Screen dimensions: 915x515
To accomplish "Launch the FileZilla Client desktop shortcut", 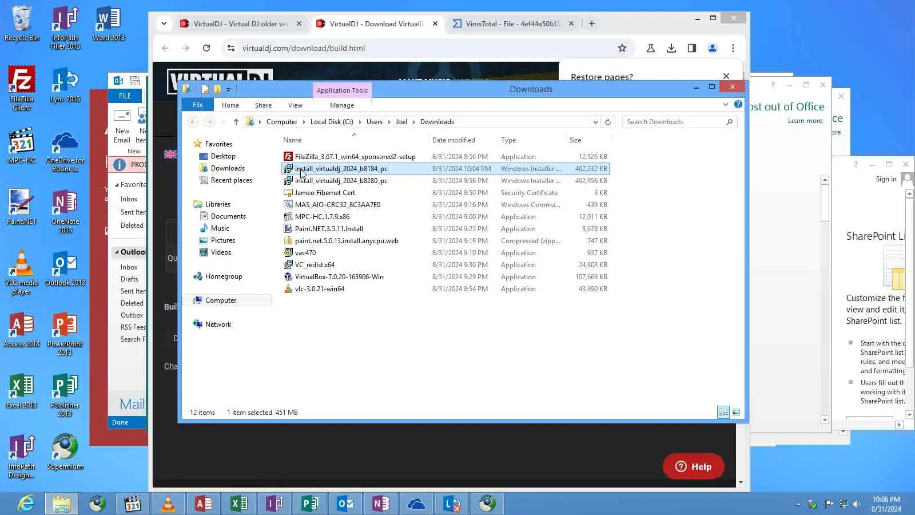I will point(22,88).
